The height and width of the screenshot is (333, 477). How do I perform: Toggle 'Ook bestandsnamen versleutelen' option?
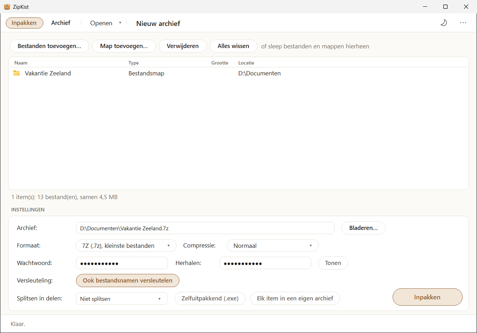coord(127,280)
